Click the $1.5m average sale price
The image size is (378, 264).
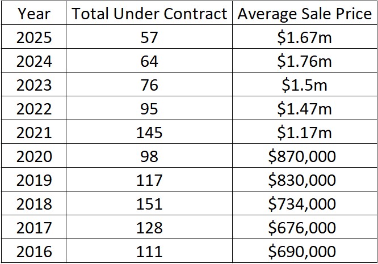point(304,85)
